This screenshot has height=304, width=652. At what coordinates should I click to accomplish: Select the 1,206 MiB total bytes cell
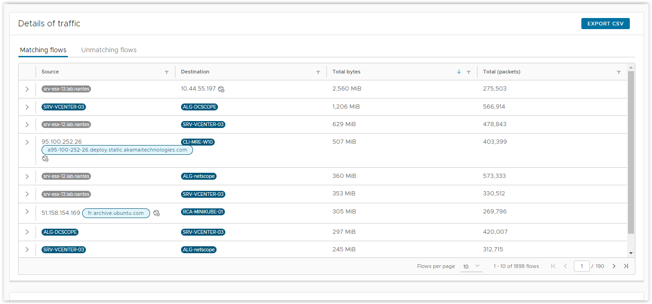(346, 107)
